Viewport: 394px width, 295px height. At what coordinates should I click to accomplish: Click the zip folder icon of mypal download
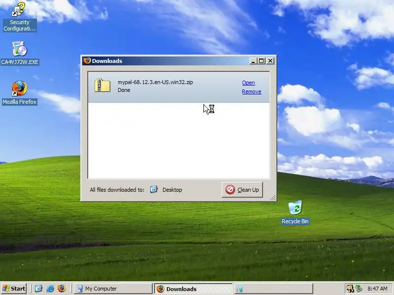coord(102,86)
